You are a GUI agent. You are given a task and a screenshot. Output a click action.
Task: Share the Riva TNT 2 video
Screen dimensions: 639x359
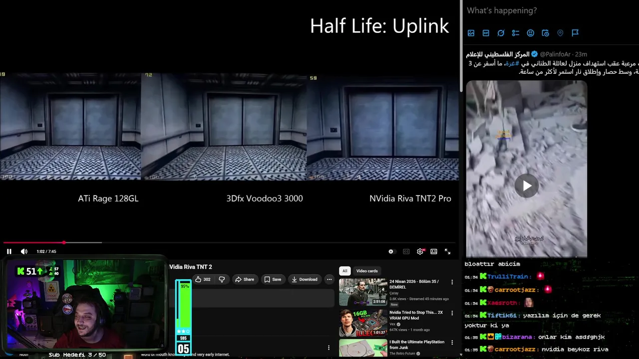coord(245,279)
